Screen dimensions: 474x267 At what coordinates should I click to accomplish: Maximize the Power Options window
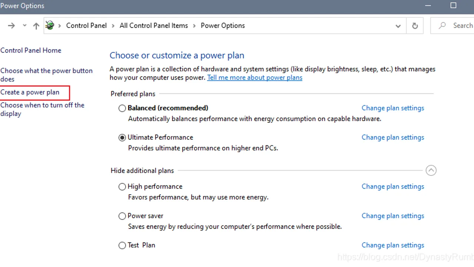(453, 5)
